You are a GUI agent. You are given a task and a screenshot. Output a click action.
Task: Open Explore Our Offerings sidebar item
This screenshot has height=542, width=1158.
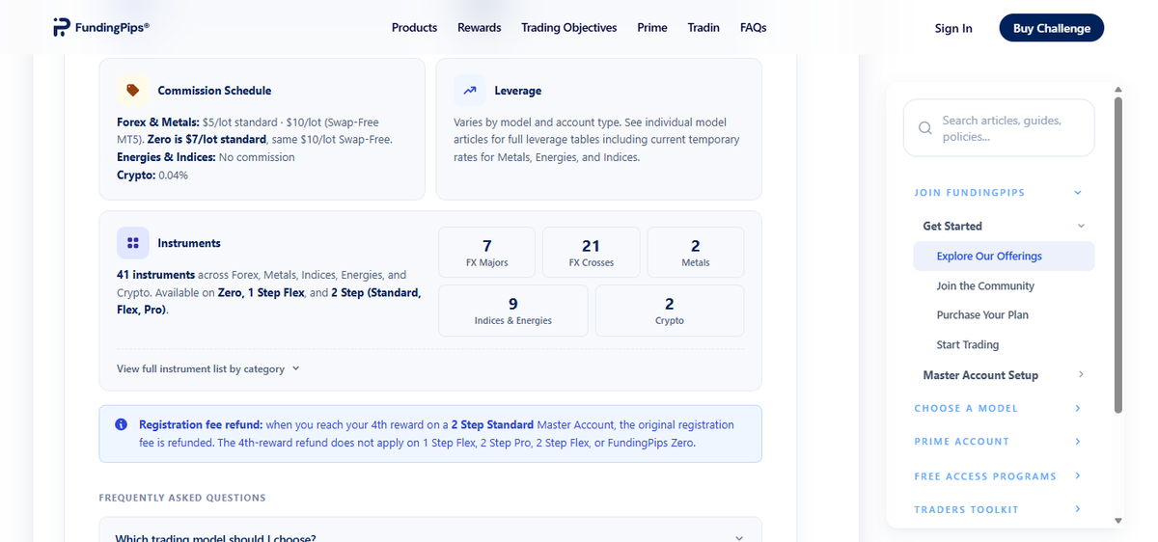[x=1004, y=257]
